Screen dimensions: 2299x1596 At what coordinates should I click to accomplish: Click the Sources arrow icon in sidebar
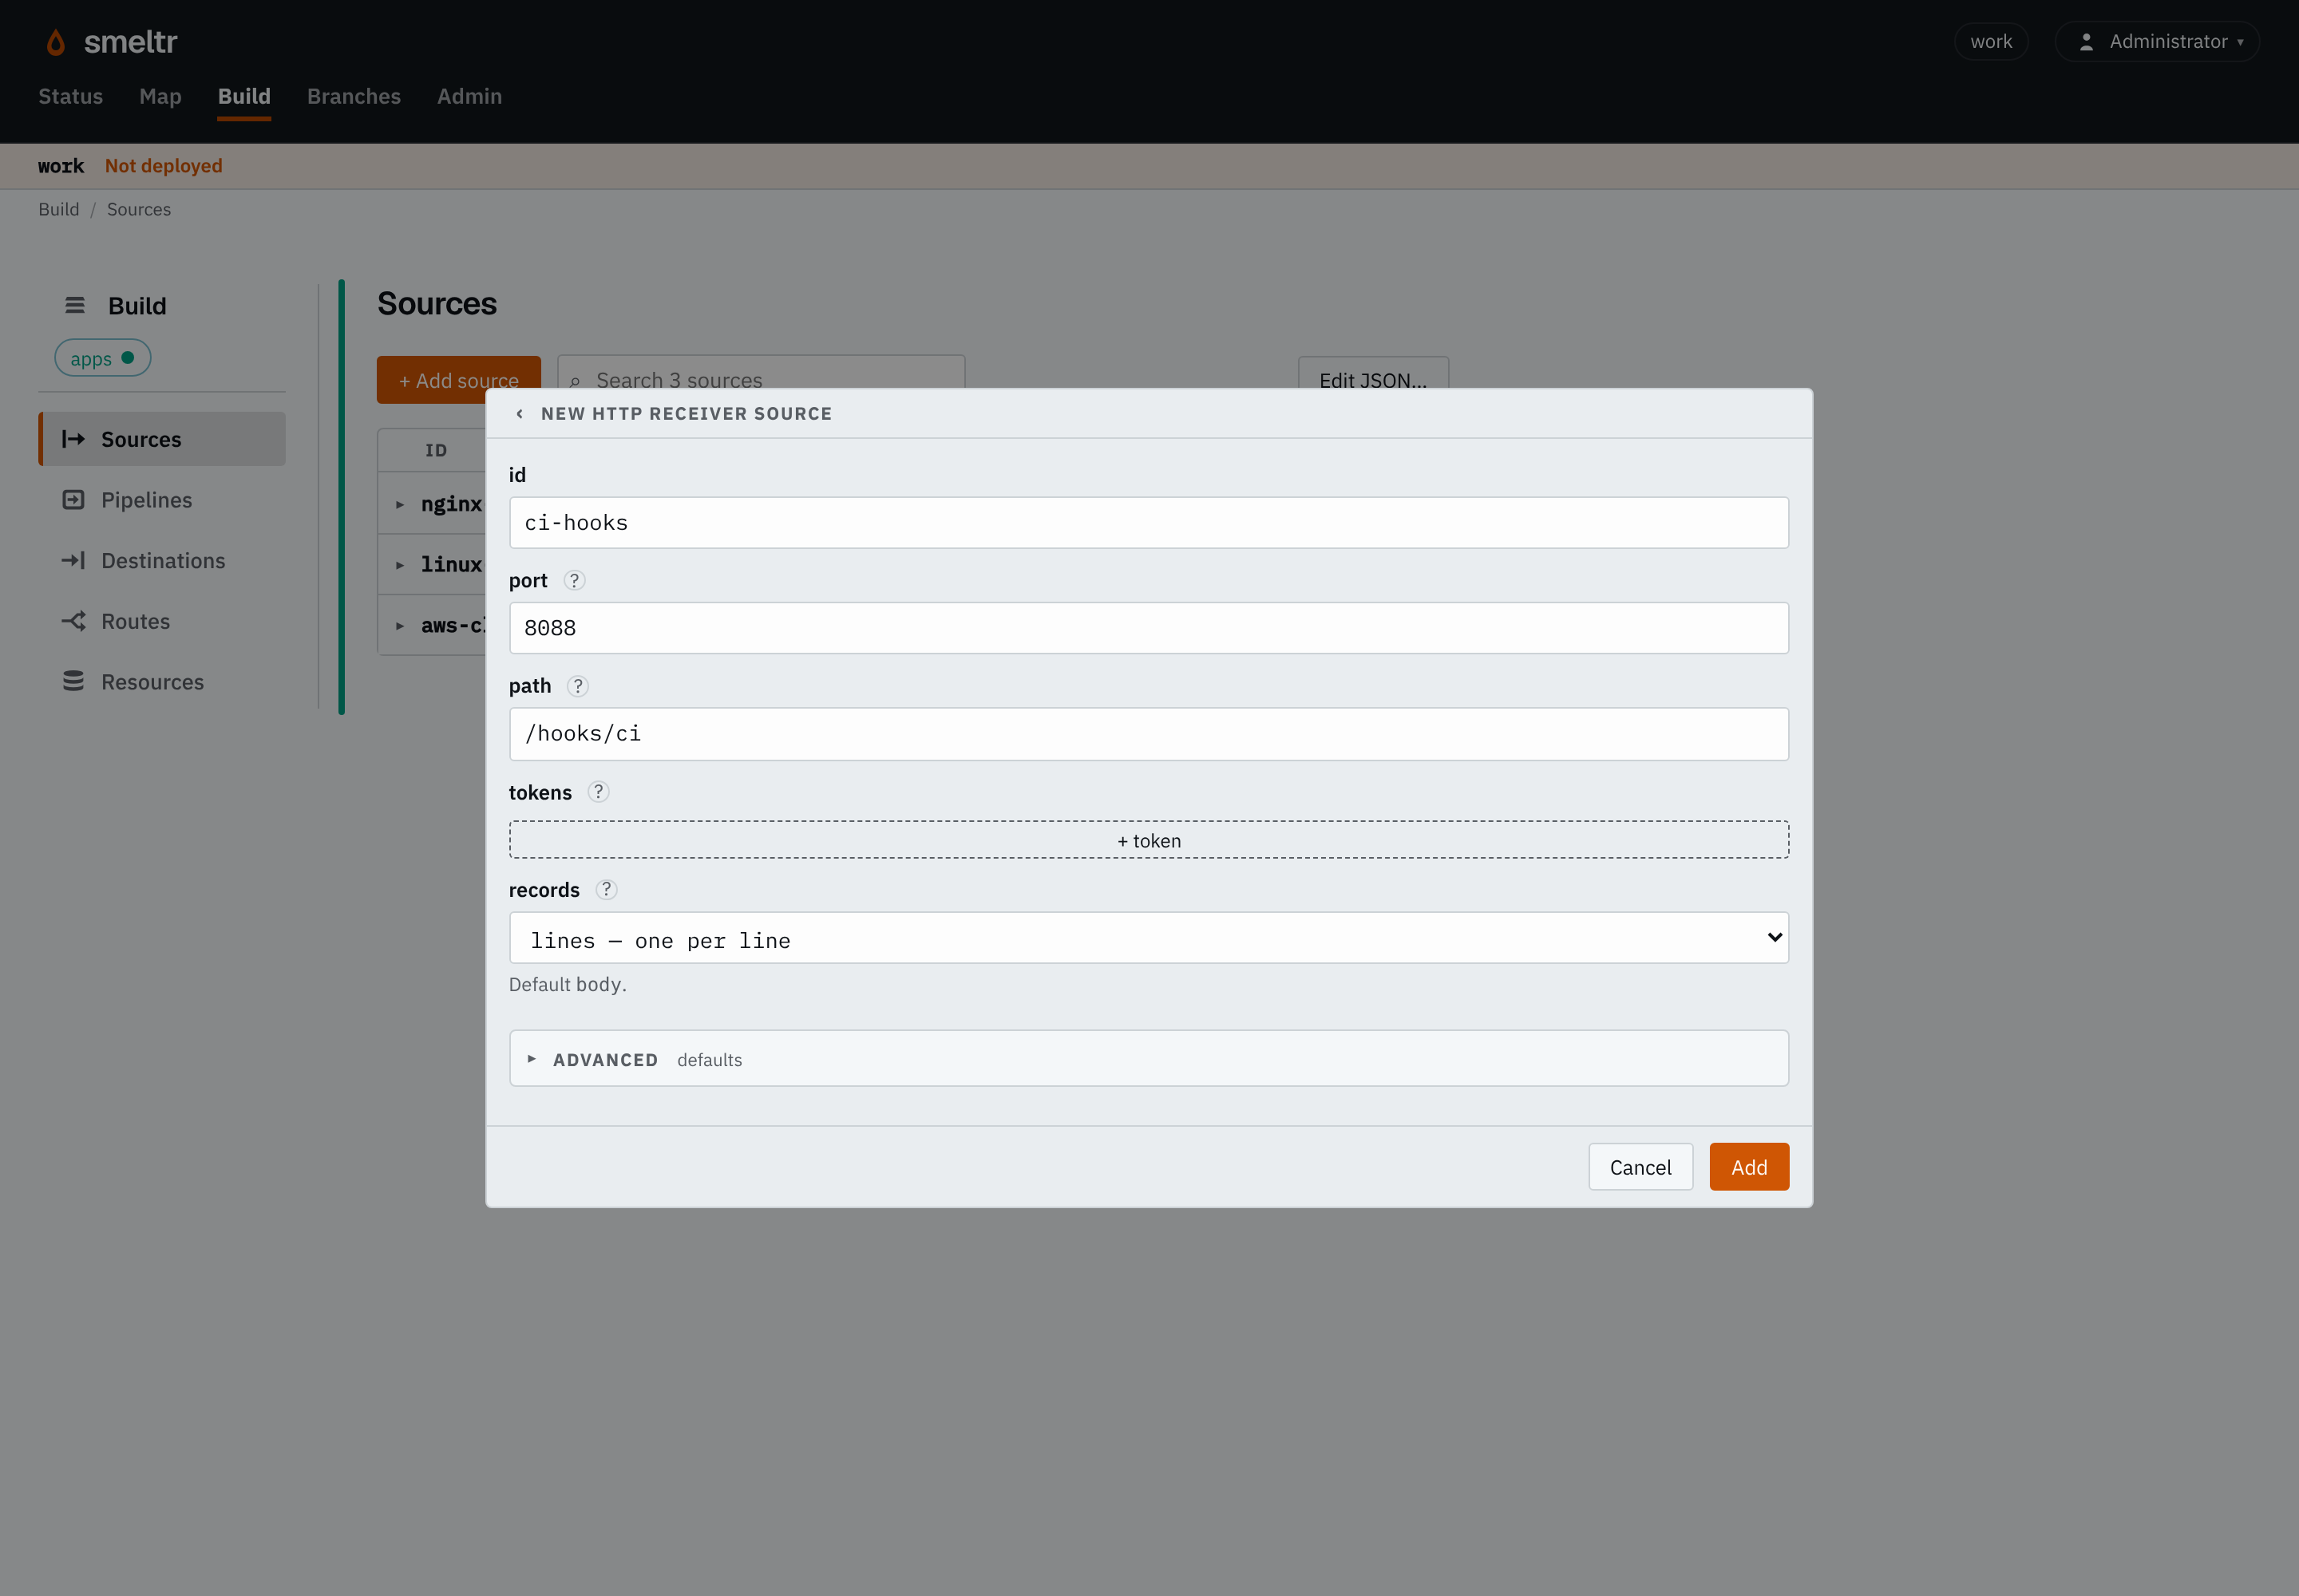[x=73, y=439]
